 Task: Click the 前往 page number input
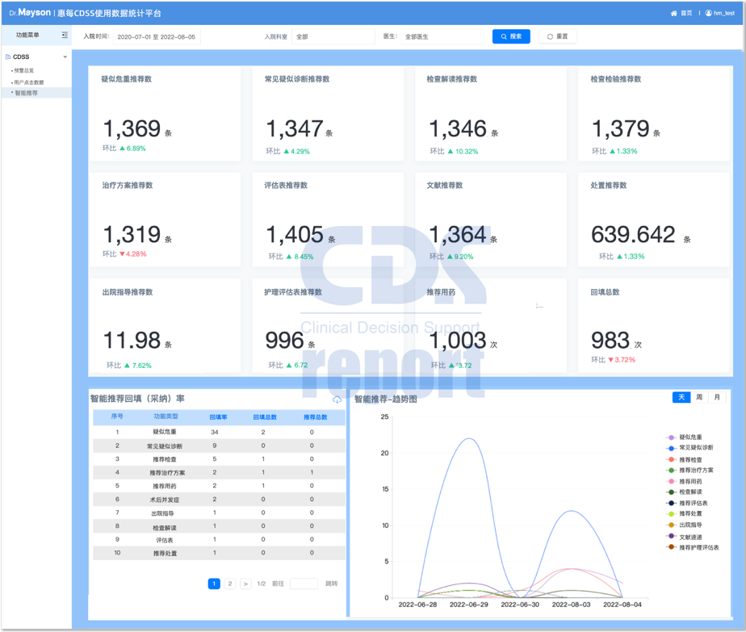coord(304,584)
